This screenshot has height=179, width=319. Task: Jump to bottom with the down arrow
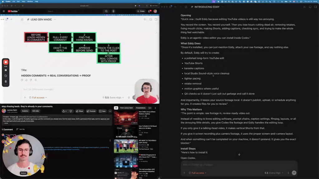239,154
